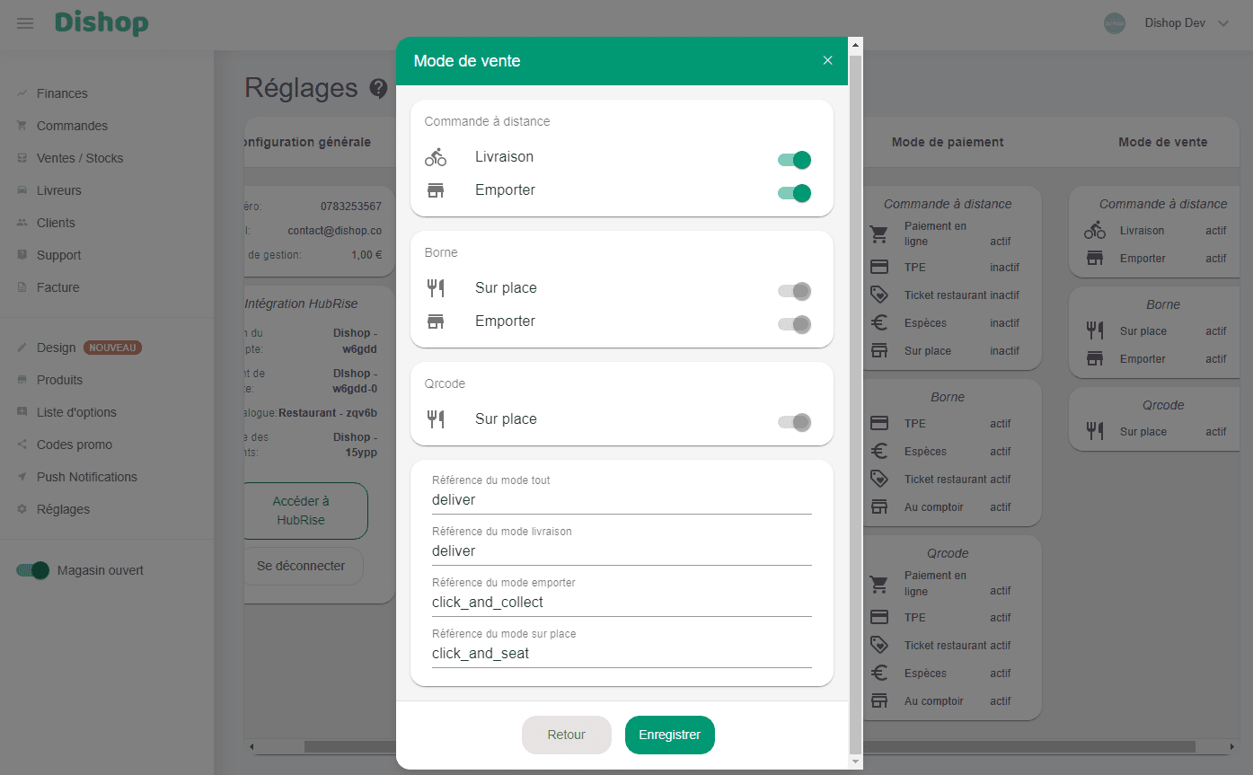The width and height of the screenshot is (1253, 775).
Task: Click the dialog vertical scrollbar
Action: [x=855, y=403]
